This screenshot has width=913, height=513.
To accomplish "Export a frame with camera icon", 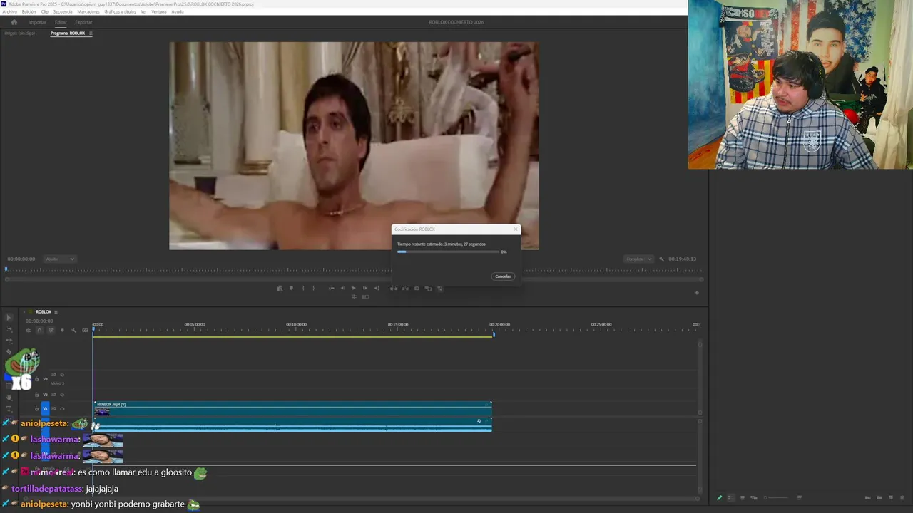I will [417, 288].
